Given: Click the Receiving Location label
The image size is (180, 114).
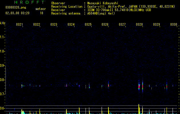Looking at the screenshot, I should click(x=67, y=7).
